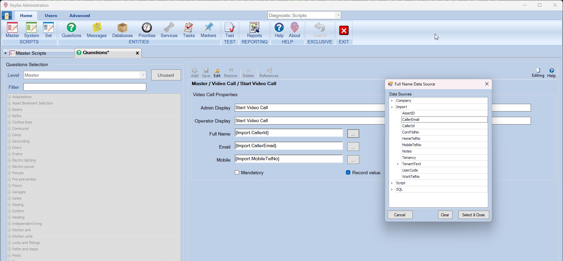Screen dimensions: 563x261
Task: Expand the Company data source node
Action: point(392,100)
